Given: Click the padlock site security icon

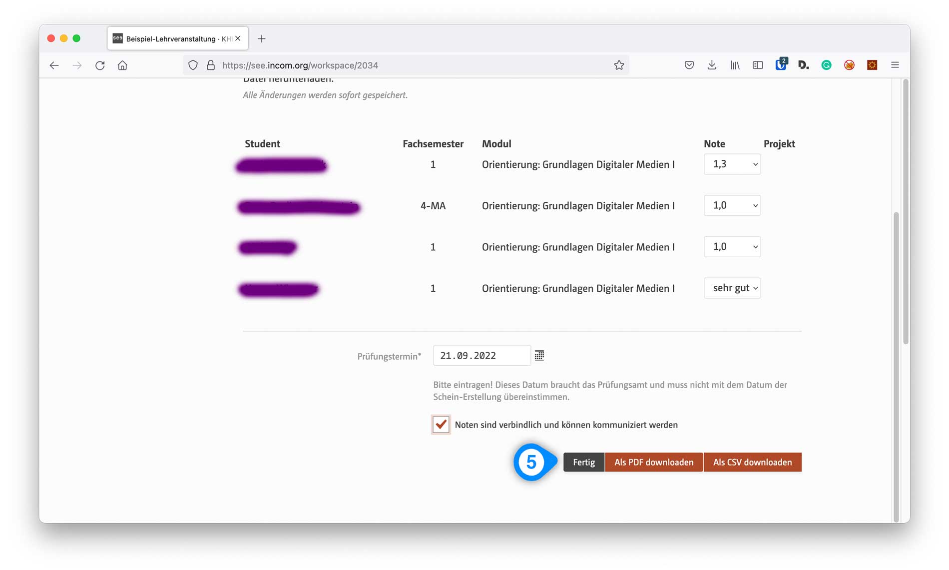Looking at the screenshot, I should click(211, 65).
